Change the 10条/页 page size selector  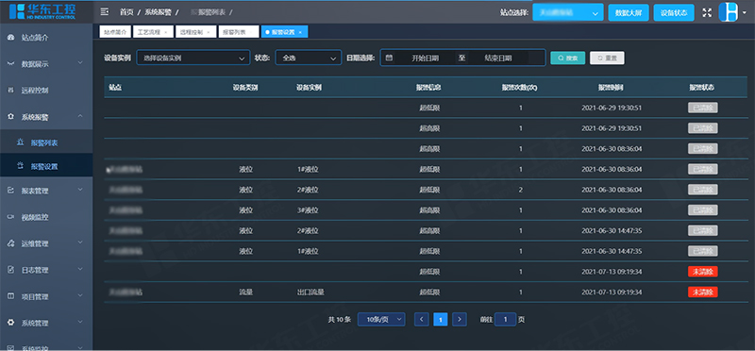381,319
